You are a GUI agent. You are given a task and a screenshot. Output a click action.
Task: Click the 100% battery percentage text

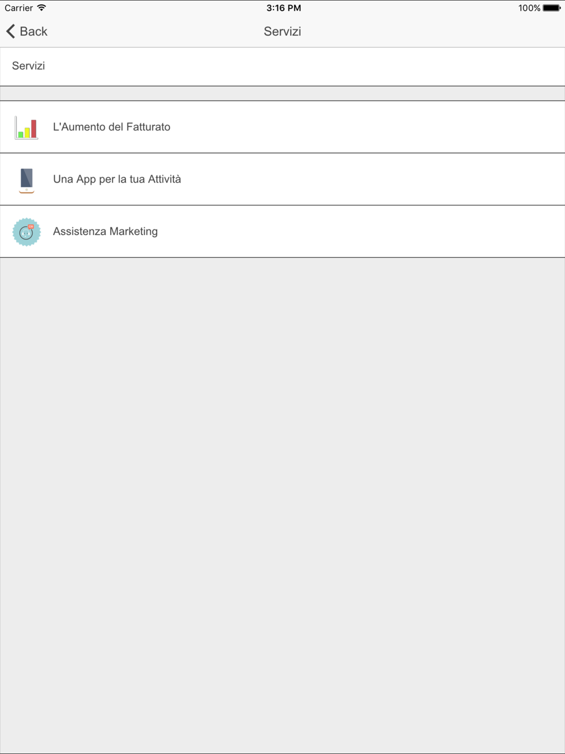[x=529, y=8]
